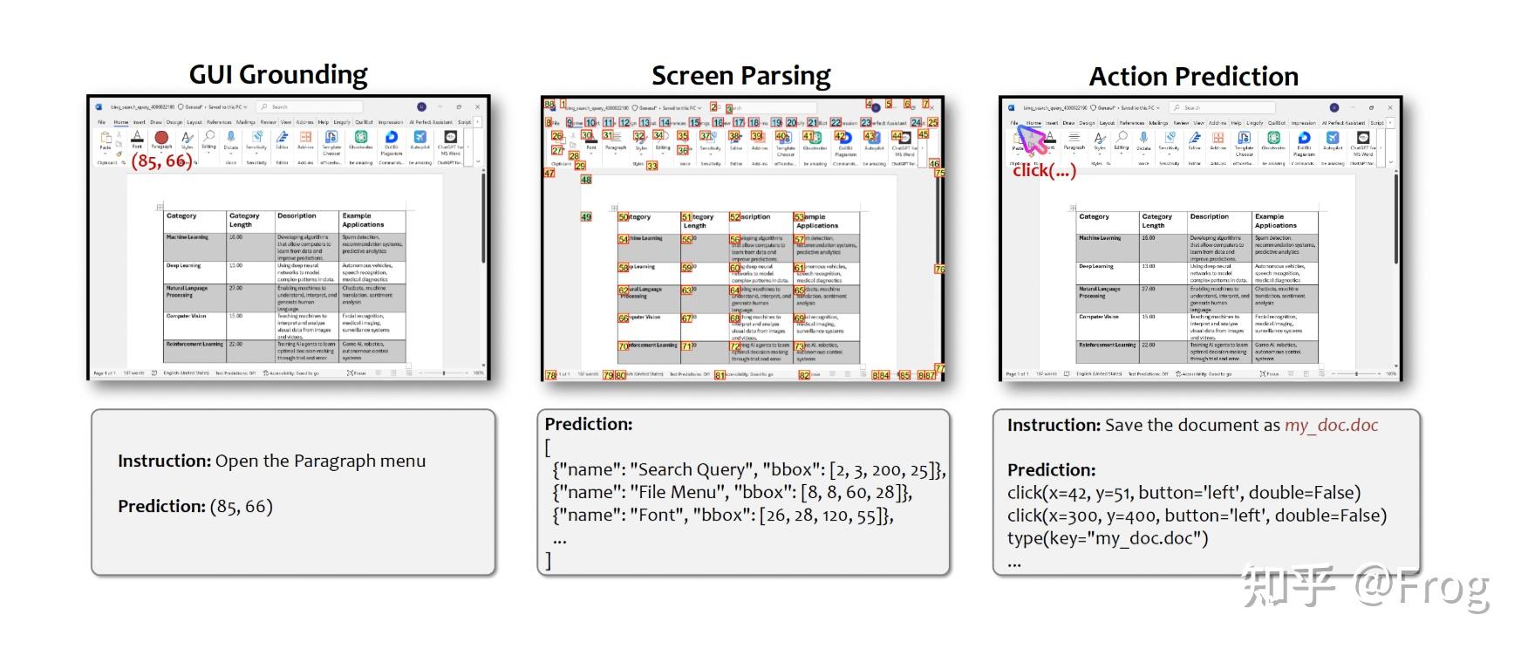The image size is (1528, 656).
Task: Open Dictate dropdown arrow in Action Prediction window
Action: [1143, 154]
